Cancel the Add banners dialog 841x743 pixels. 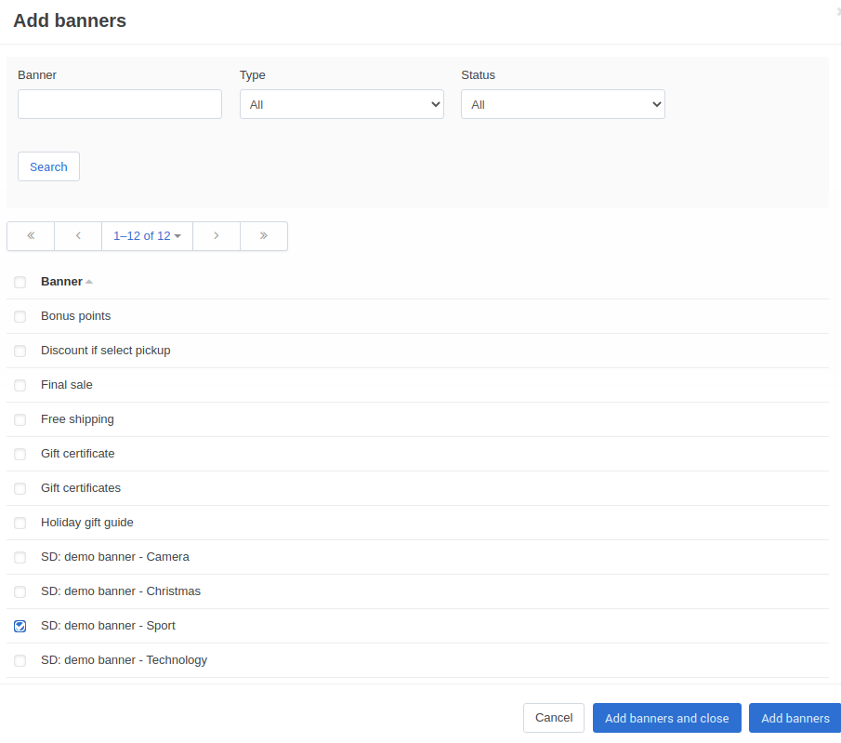click(x=554, y=718)
